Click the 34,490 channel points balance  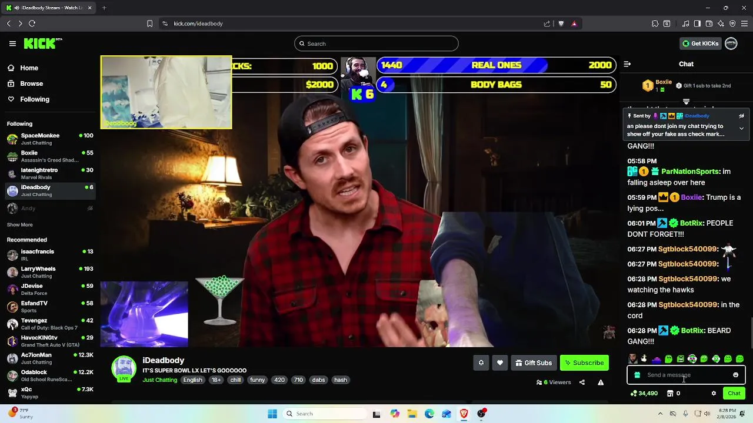click(644, 394)
